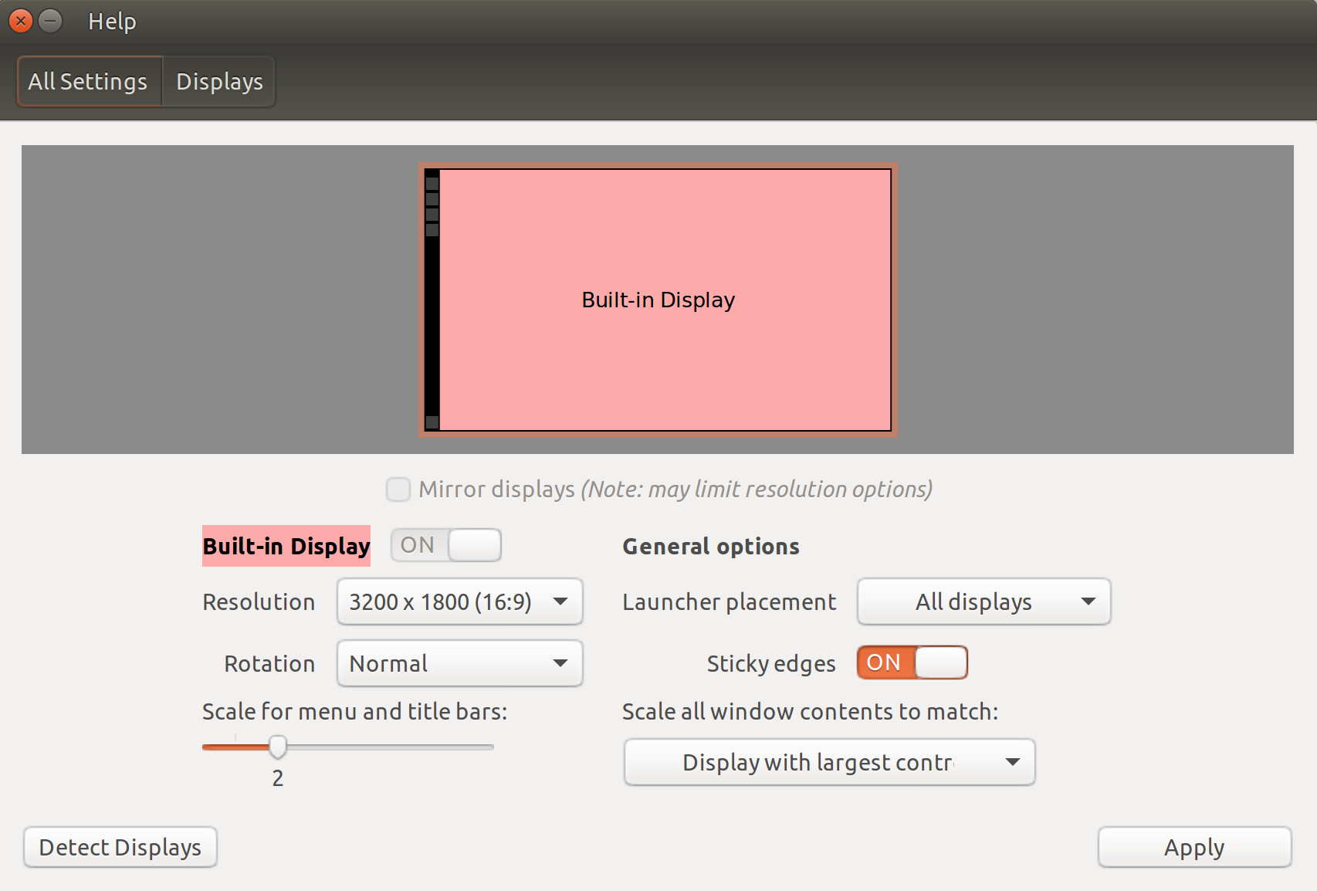
Task: Adjust the menu and title bars scale slider
Action: click(278, 747)
